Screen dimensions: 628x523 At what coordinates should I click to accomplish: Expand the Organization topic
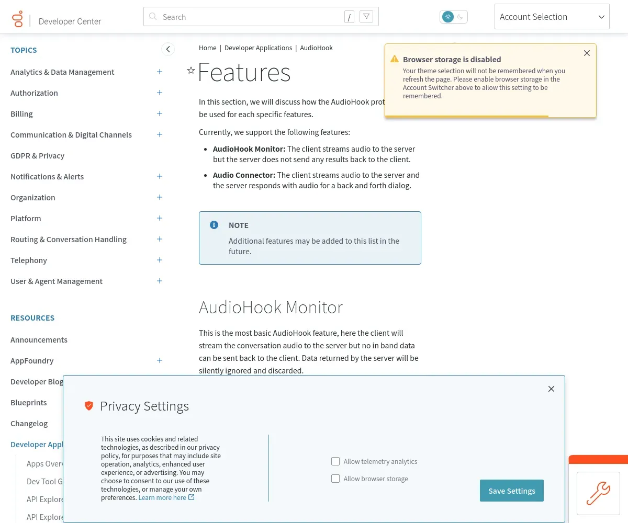click(160, 197)
